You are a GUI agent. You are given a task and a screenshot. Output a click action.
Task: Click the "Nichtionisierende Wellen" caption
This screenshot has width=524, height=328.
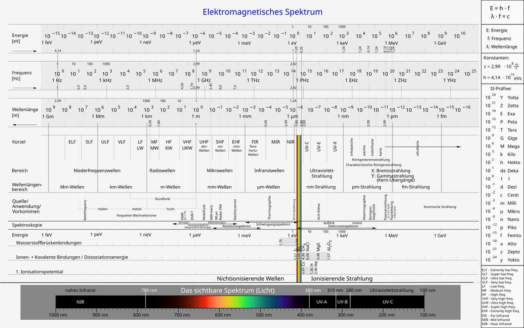click(x=250, y=279)
